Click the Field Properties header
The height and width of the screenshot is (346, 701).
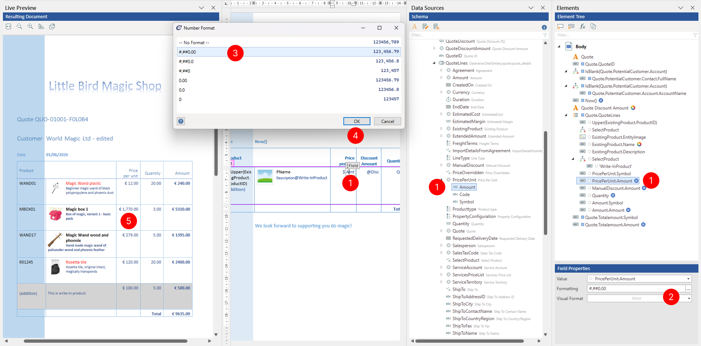tap(626, 268)
